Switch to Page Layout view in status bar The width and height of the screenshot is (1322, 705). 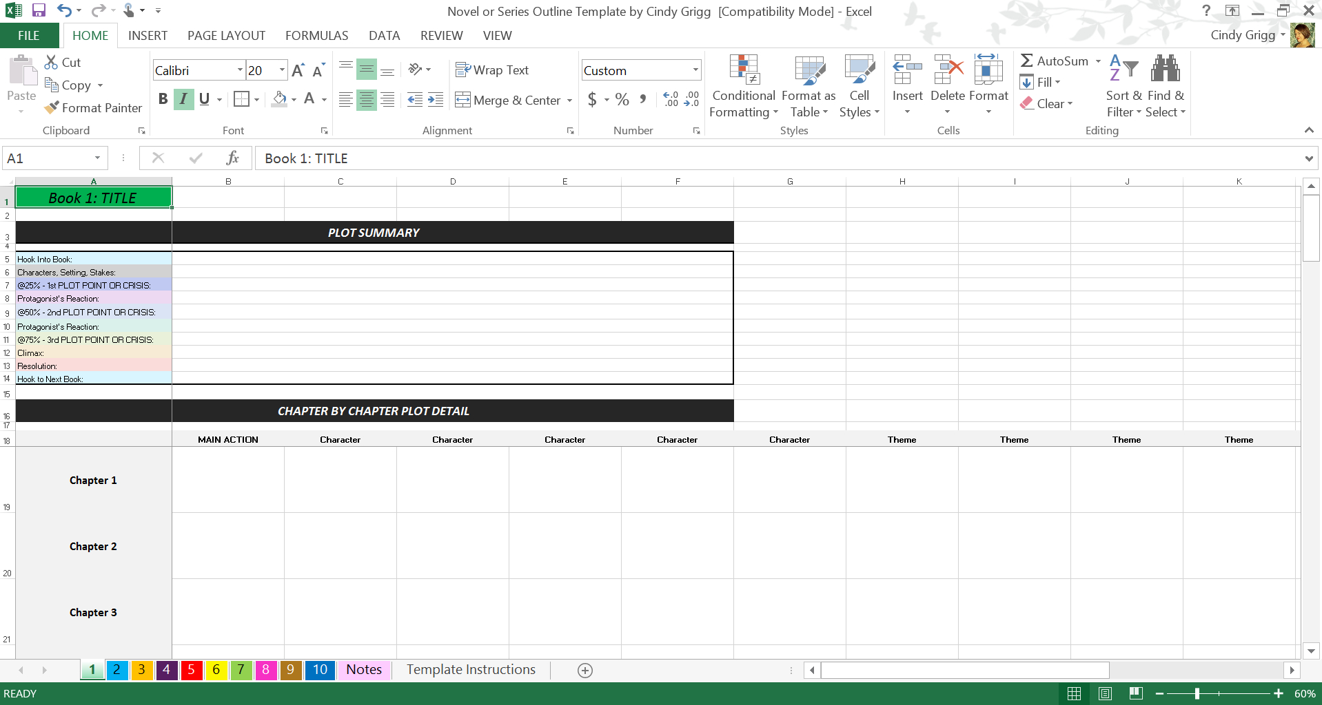[x=1105, y=693]
